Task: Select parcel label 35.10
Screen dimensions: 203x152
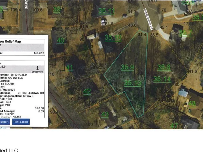Action: click(x=113, y=37)
